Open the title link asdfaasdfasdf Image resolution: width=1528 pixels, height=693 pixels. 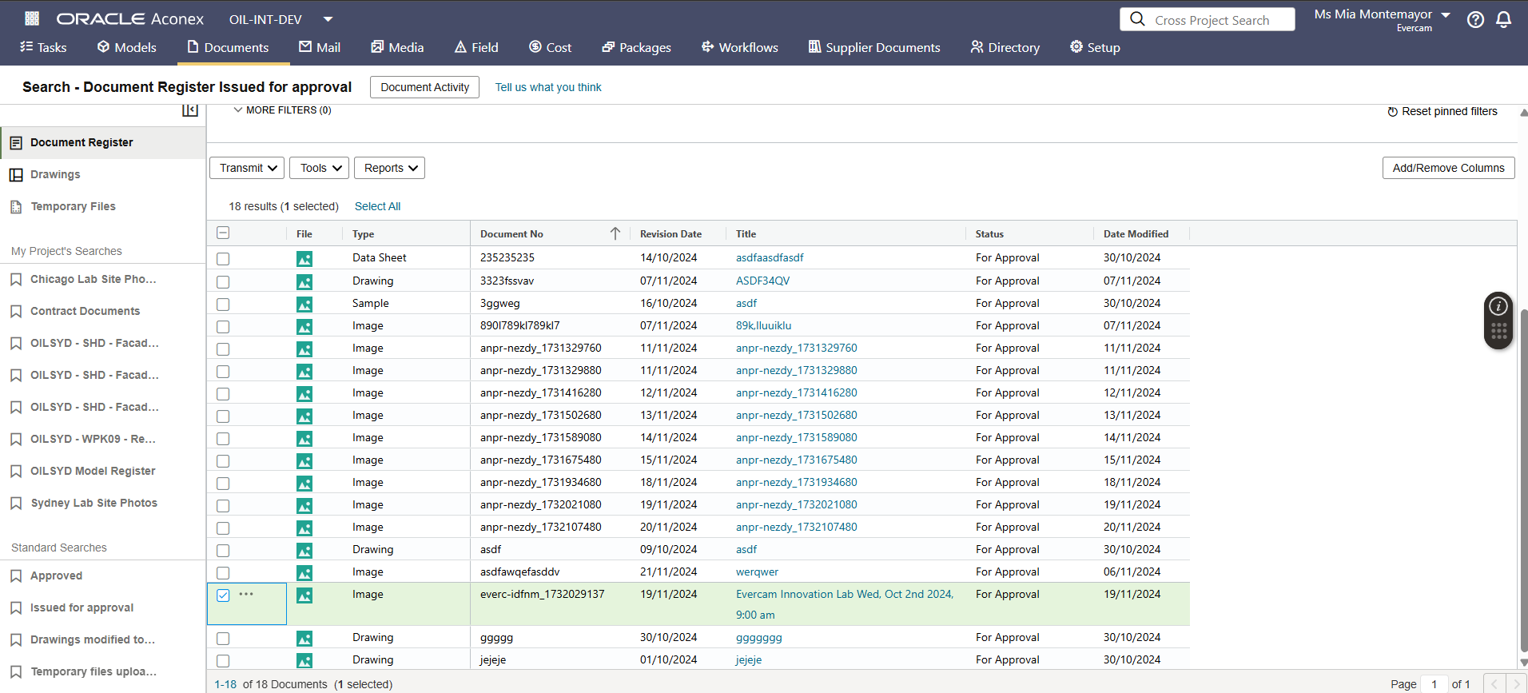[x=770, y=257]
